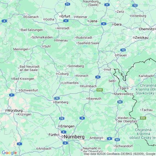Click the A73 highway shield above Erlangen
This screenshot has height=156, width=156.
pyautogui.click(x=62, y=118)
